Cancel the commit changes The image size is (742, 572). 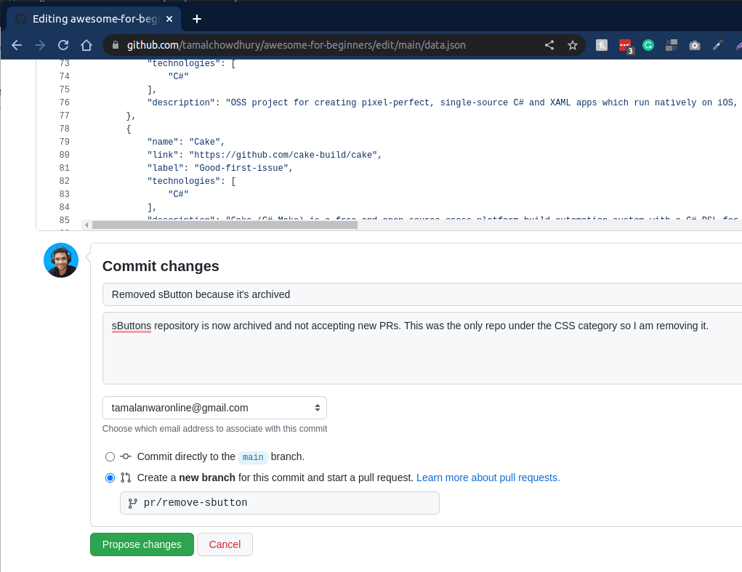(x=225, y=544)
